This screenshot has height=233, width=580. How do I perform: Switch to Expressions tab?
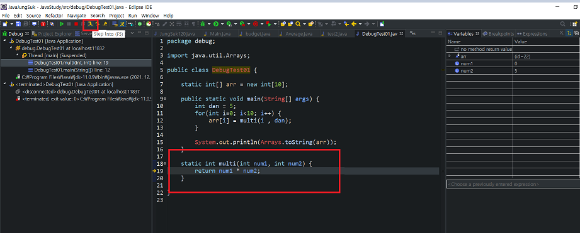(532, 33)
